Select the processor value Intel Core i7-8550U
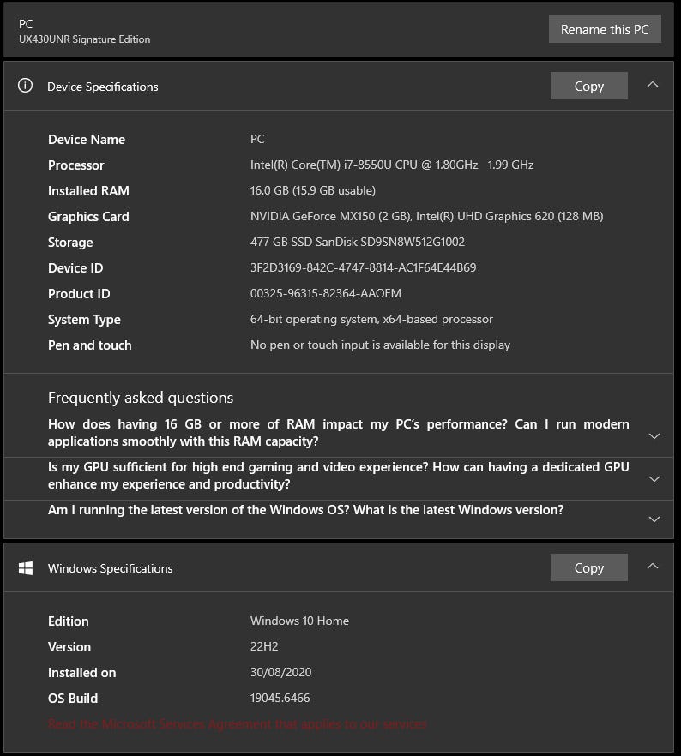 392,165
